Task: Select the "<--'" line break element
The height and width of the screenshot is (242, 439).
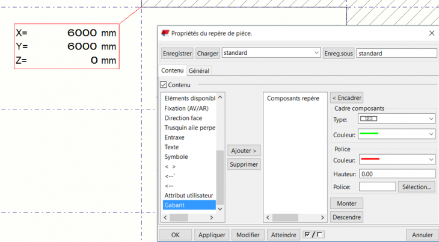Action: click(171, 176)
